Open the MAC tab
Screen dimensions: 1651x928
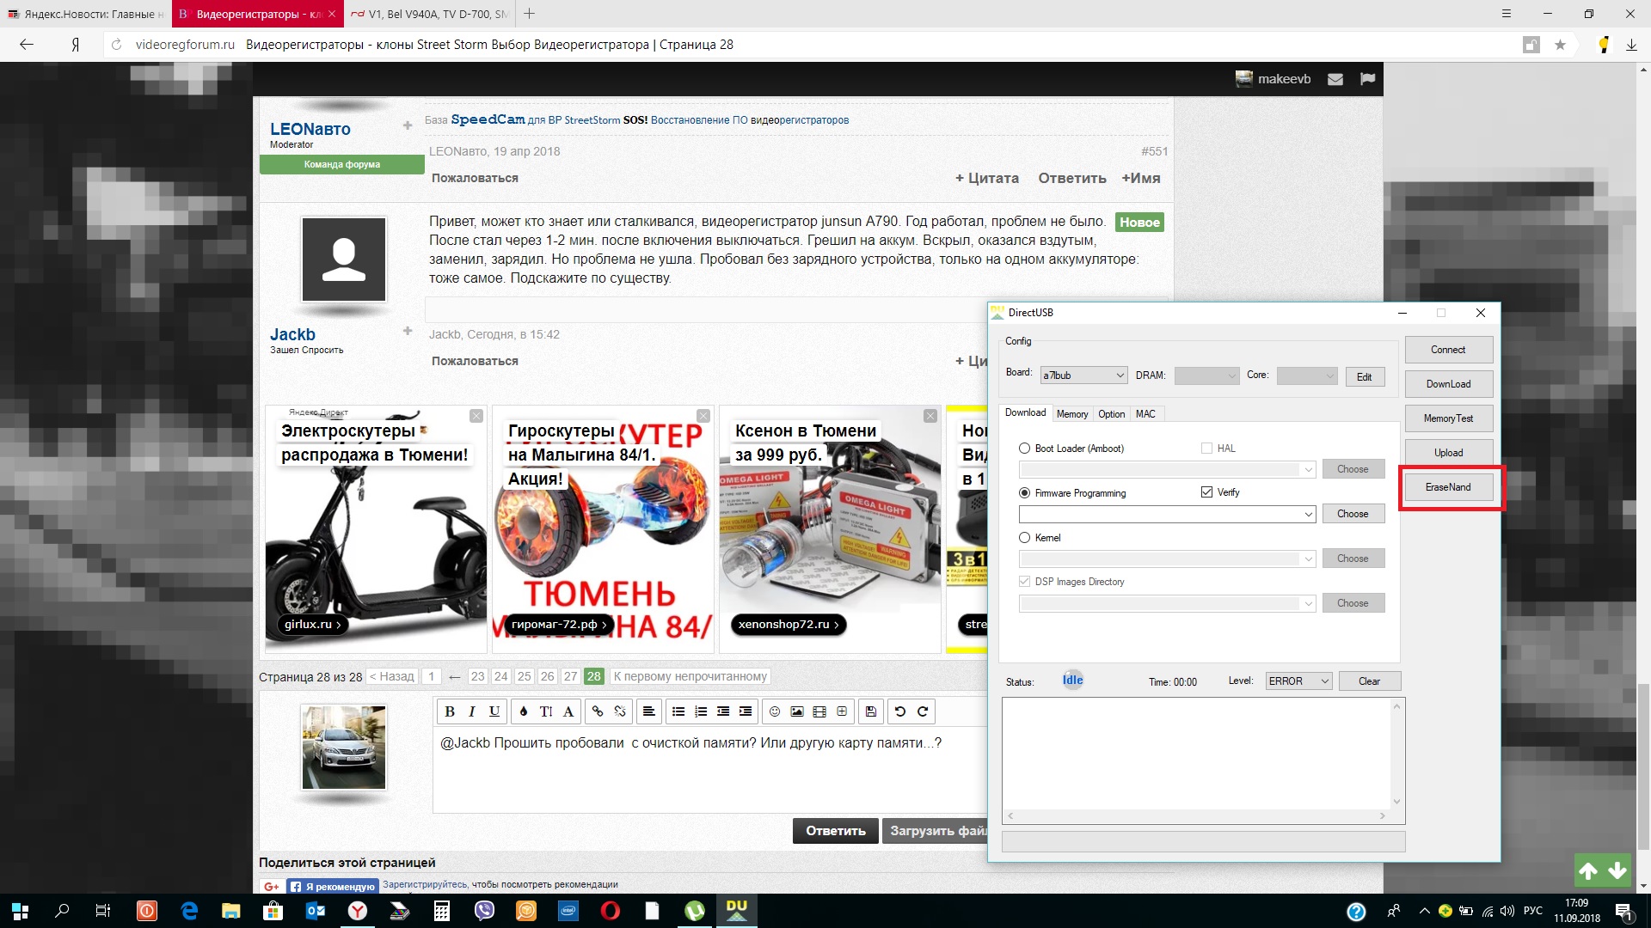tap(1145, 414)
